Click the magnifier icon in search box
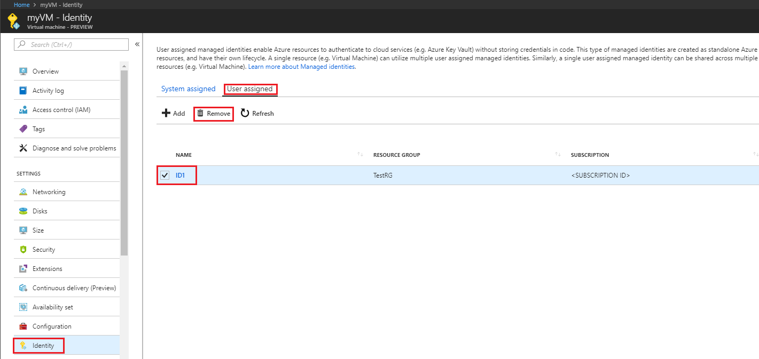 click(22, 44)
